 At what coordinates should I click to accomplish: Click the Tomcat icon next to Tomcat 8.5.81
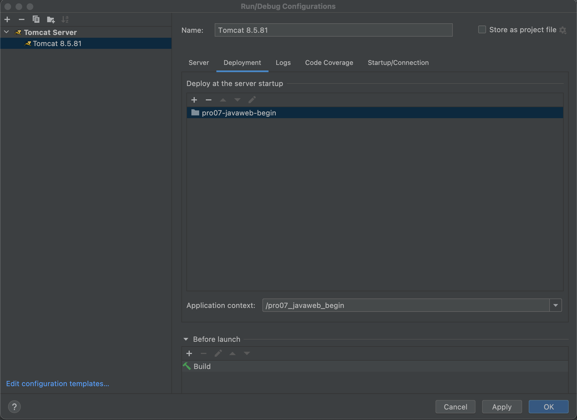click(x=28, y=44)
